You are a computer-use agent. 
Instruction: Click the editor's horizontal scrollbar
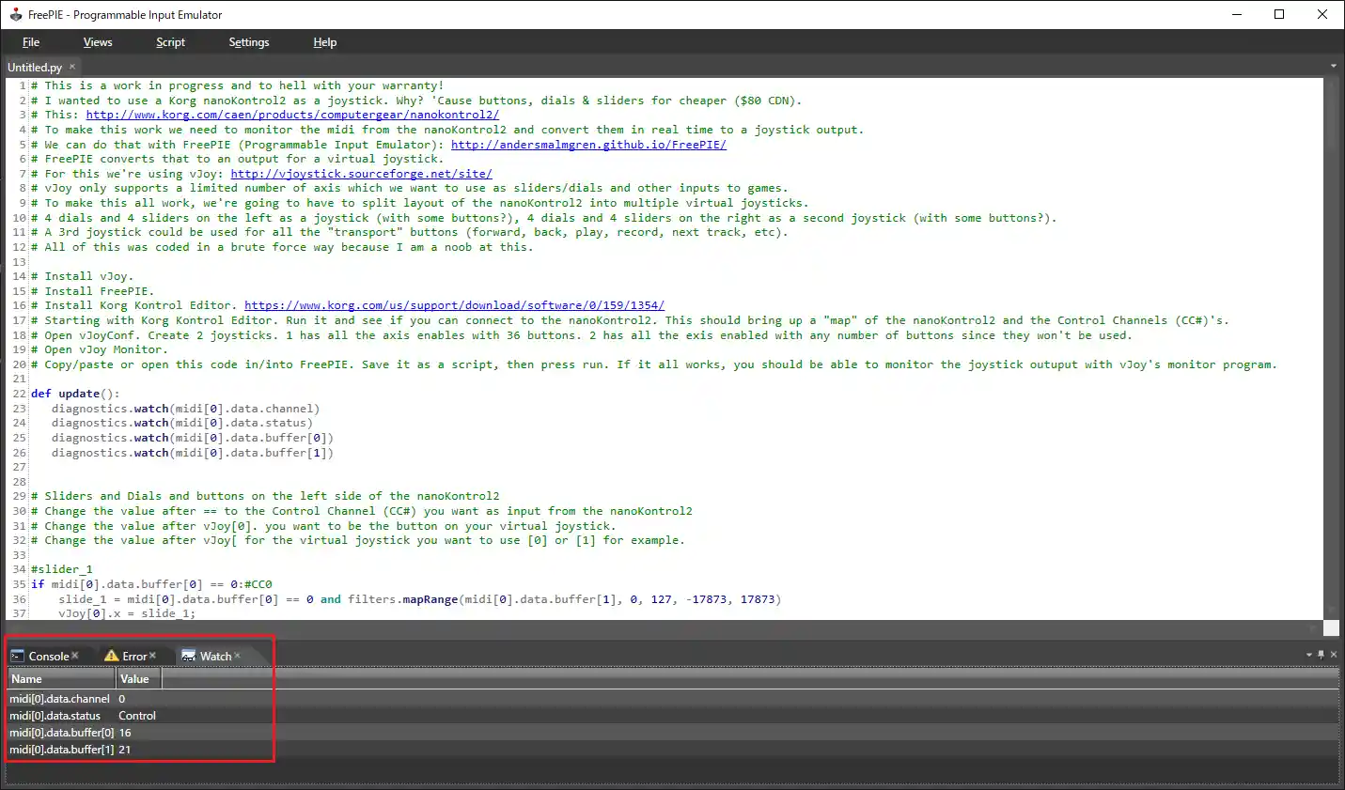coord(665,627)
